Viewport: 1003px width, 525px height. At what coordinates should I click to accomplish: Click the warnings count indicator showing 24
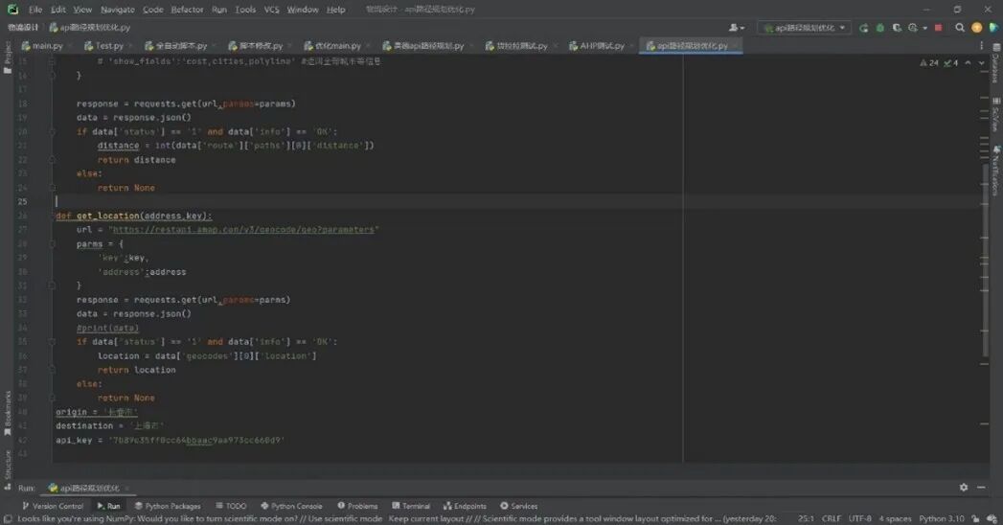(929, 62)
